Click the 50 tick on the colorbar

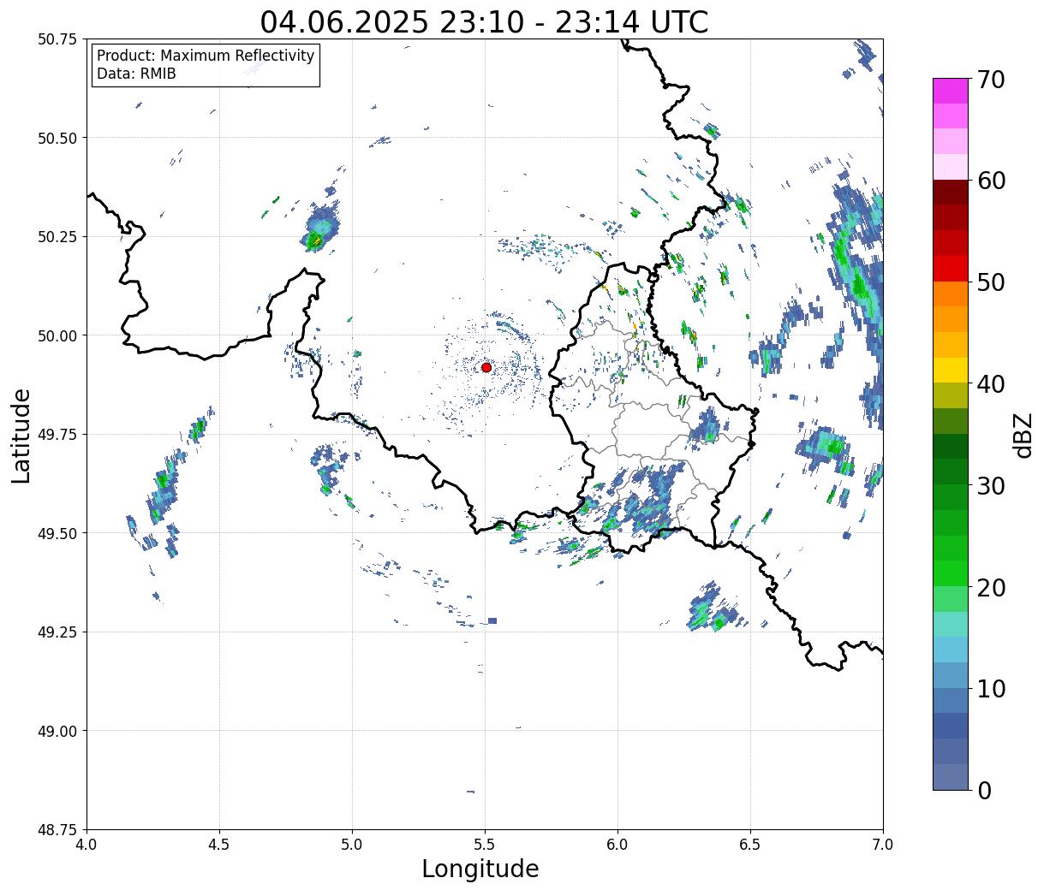pos(990,282)
